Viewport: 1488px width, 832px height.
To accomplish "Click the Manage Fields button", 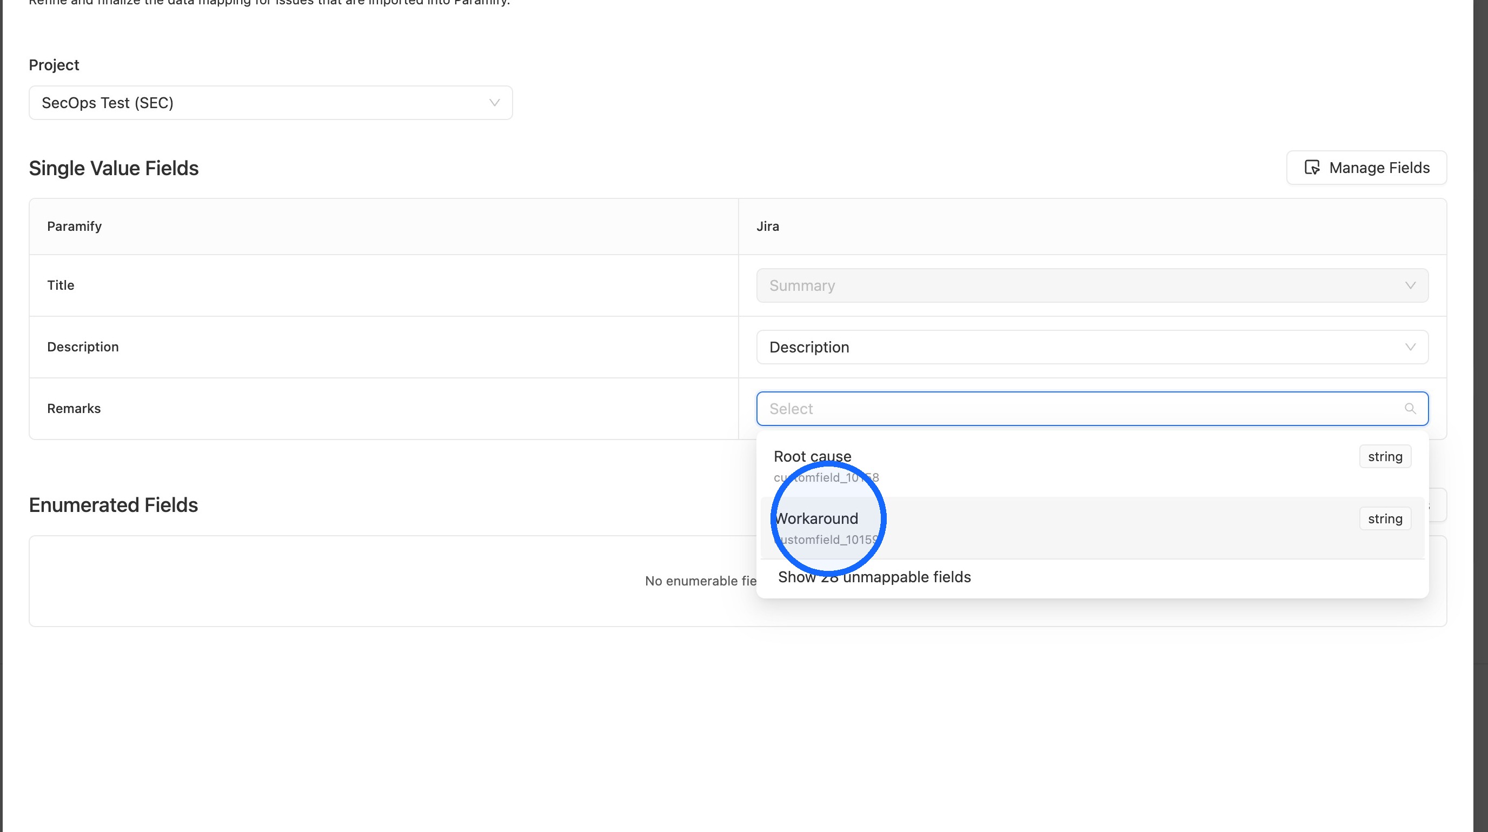I will pyautogui.click(x=1366, y=168).
